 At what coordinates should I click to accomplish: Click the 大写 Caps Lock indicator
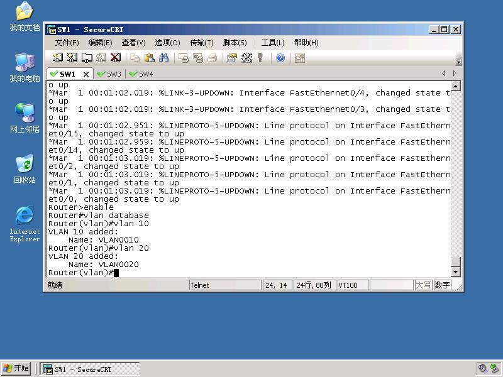point(423,285)
